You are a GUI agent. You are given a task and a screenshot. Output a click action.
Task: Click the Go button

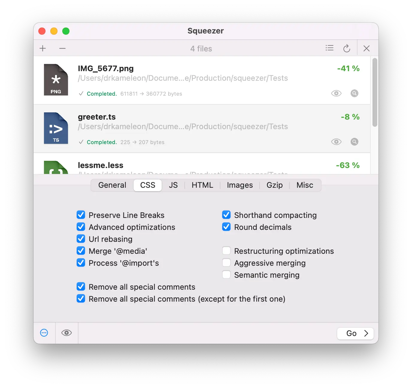tap(355, 333)
